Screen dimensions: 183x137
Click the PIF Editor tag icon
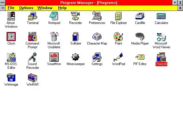(x=140, y=57)
